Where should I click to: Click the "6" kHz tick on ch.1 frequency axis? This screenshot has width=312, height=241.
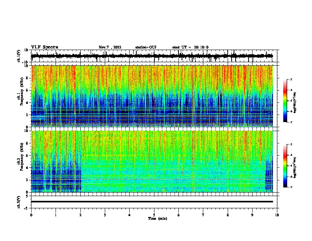(28, 90)
